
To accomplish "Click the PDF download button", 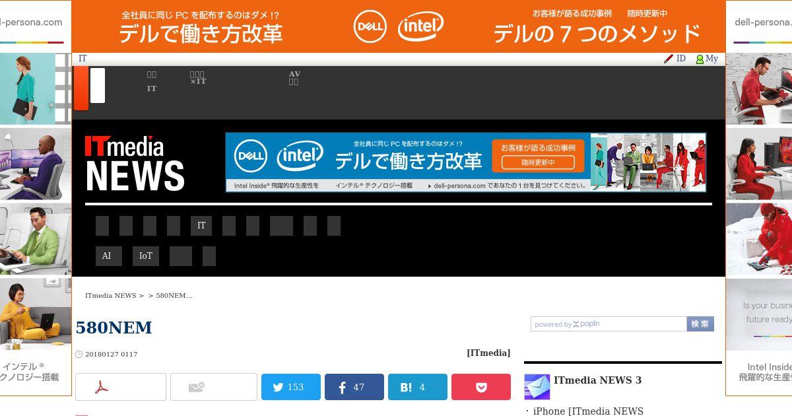I will pos(121,387).
